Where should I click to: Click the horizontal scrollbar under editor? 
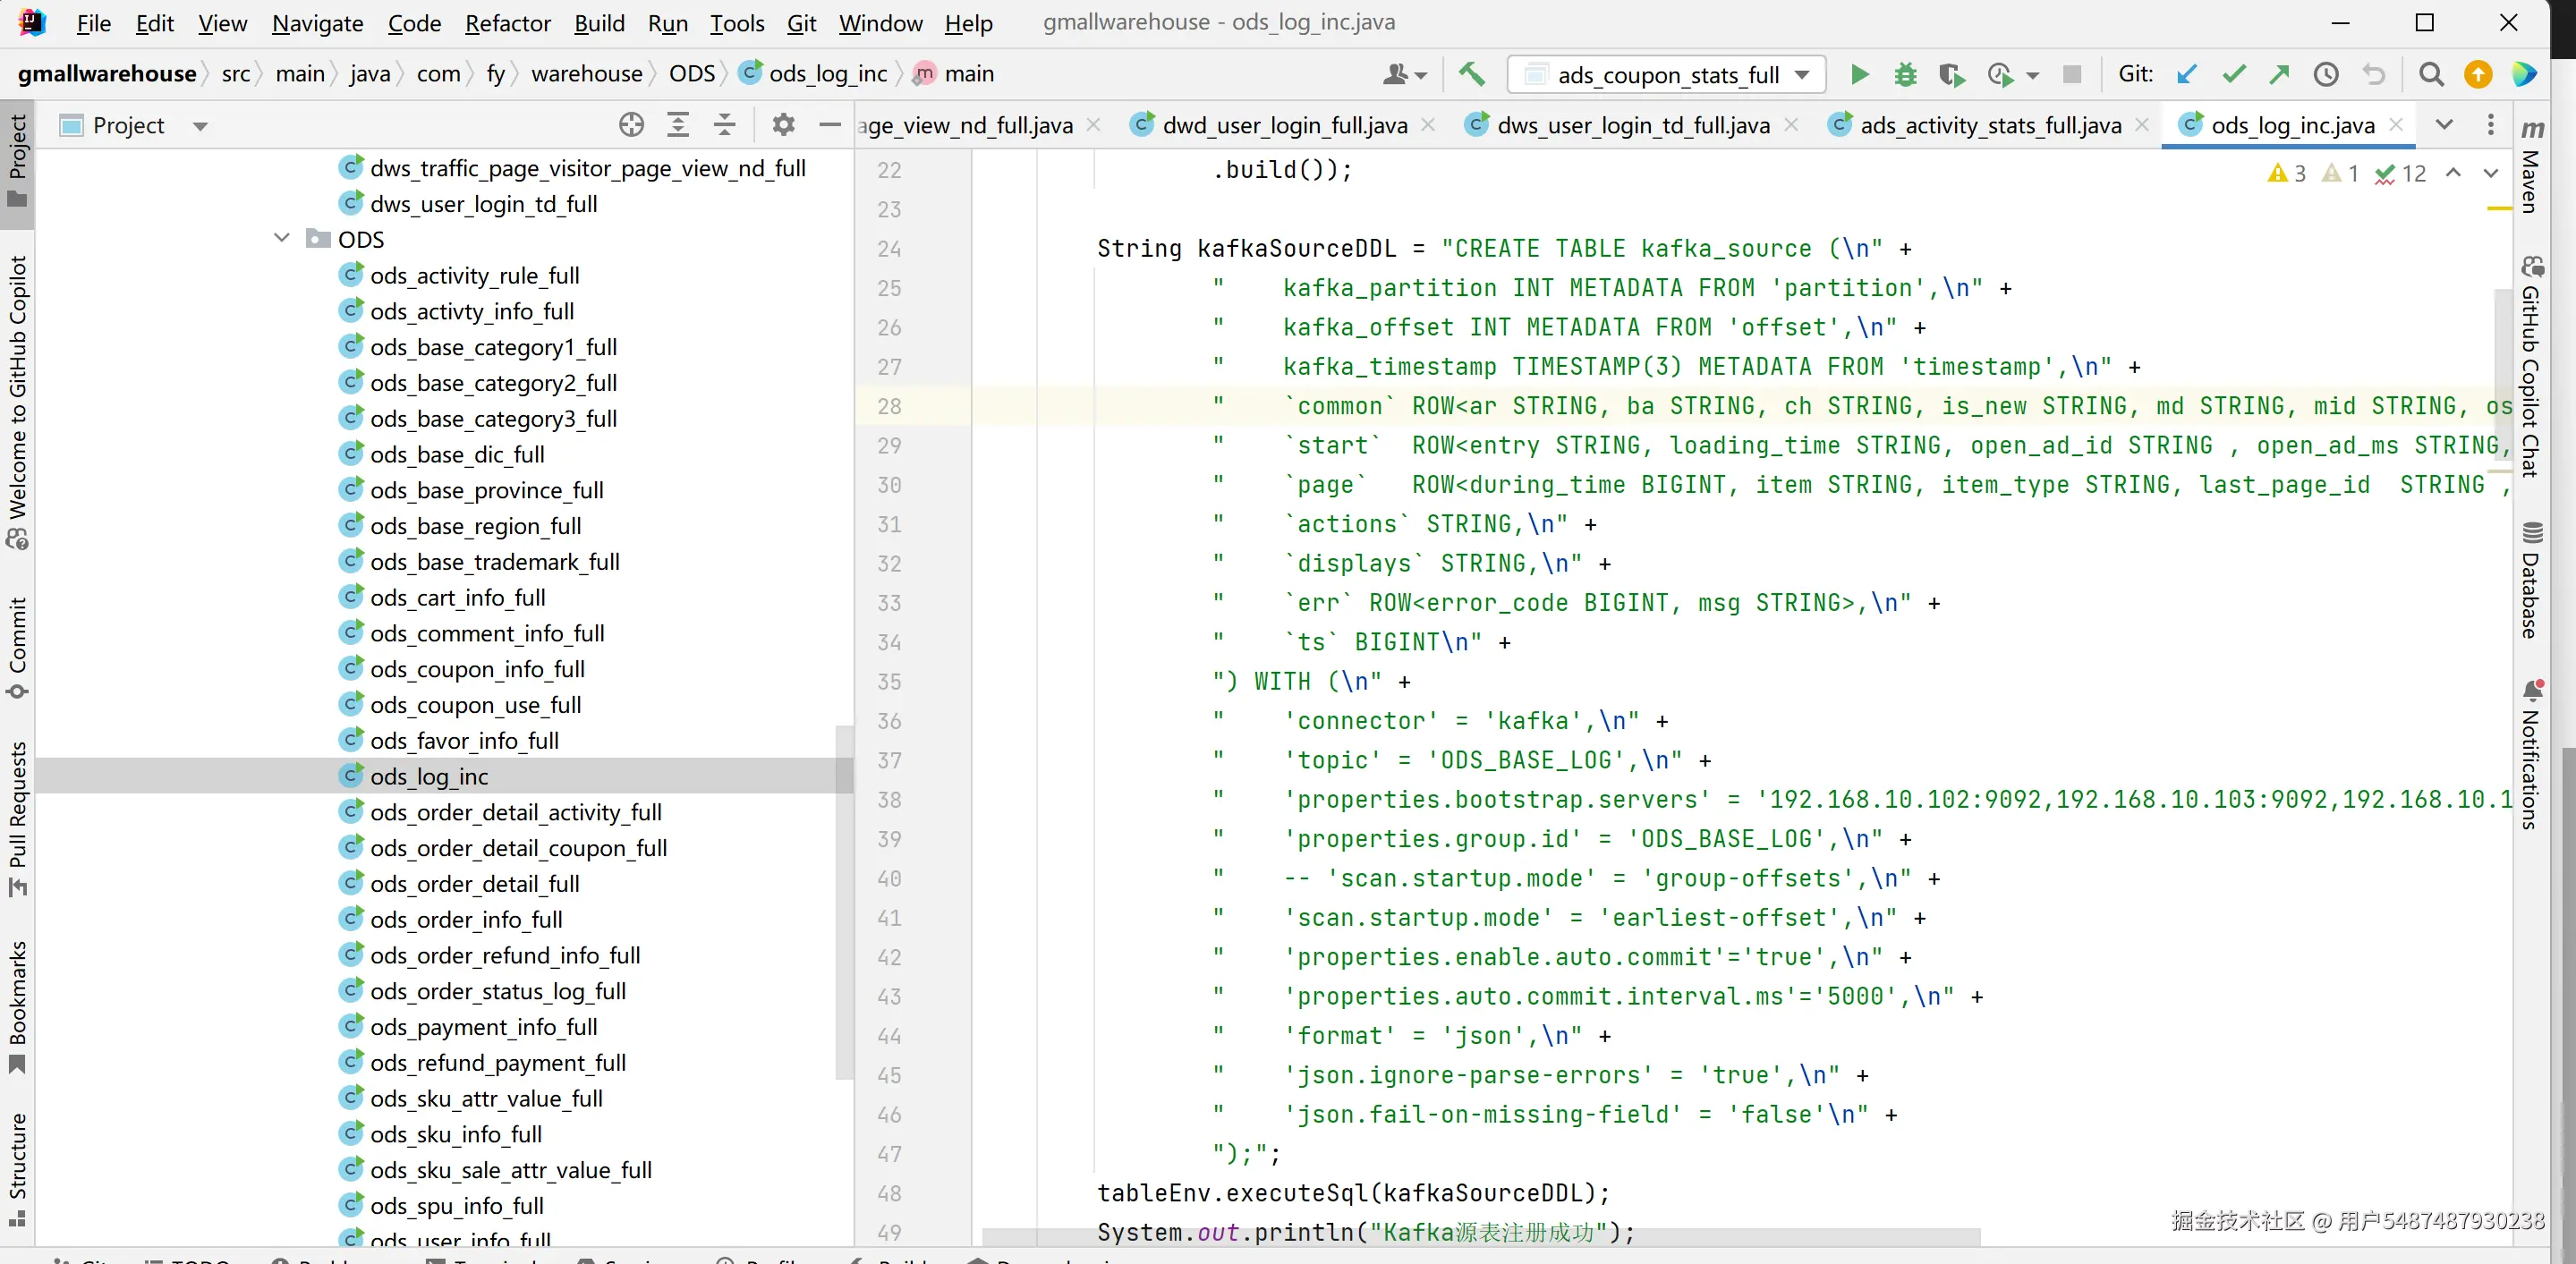point(1480,1237)
